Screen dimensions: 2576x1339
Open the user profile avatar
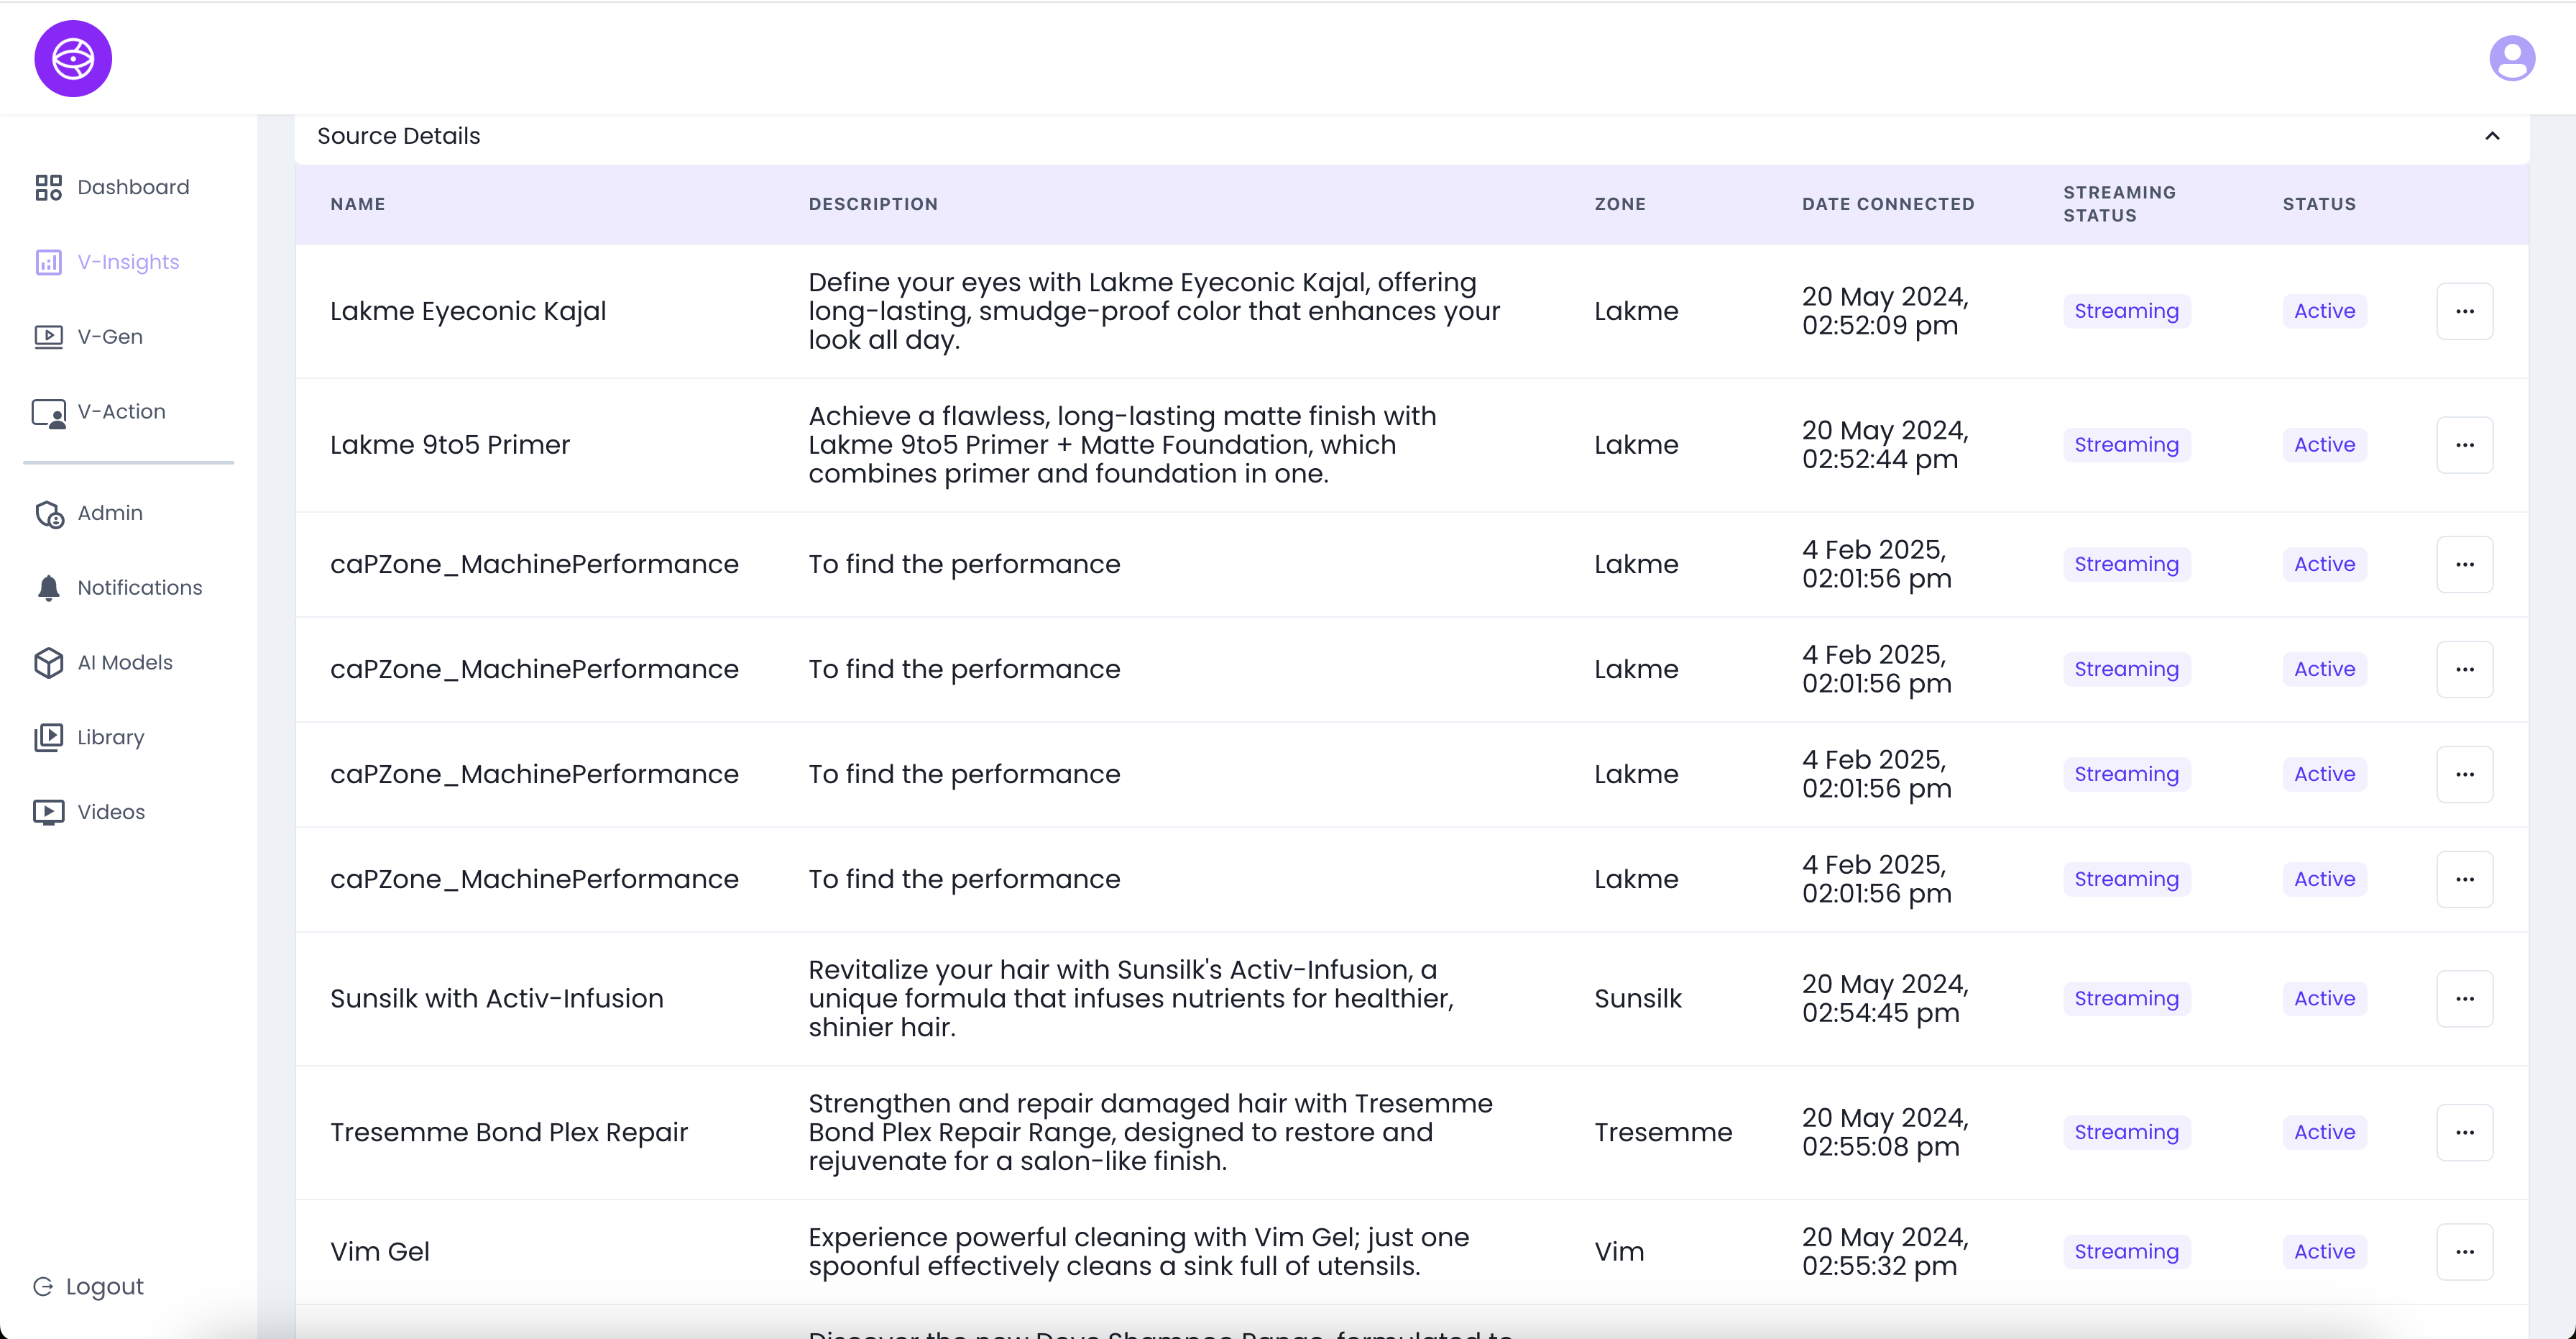[2512, 58]
